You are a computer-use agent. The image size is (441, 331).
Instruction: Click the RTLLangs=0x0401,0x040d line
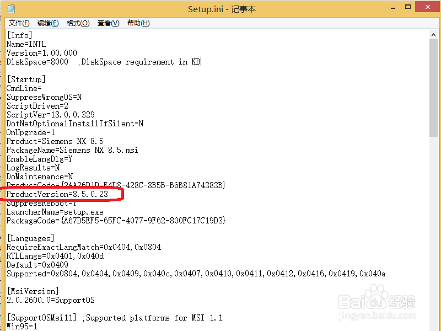tap(55, 256)
